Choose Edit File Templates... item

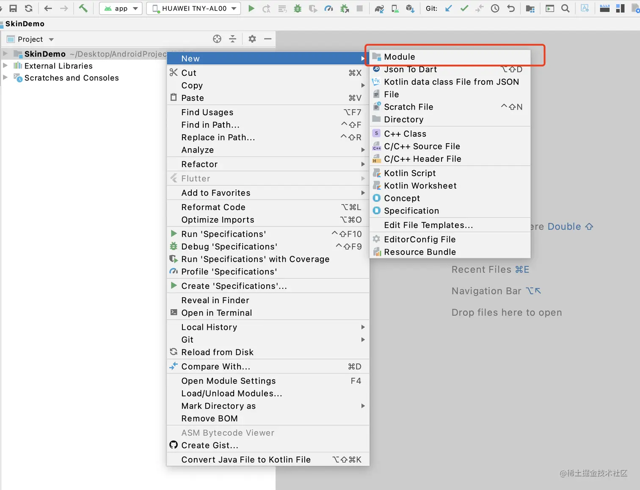450,225
